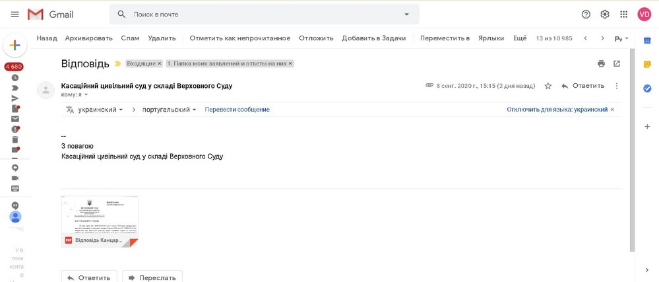The width and height of the screenshot is (659, 282).
Task: Open the Hangouts chat bubble icon in sidebar
Action: [x=15, y=168]
